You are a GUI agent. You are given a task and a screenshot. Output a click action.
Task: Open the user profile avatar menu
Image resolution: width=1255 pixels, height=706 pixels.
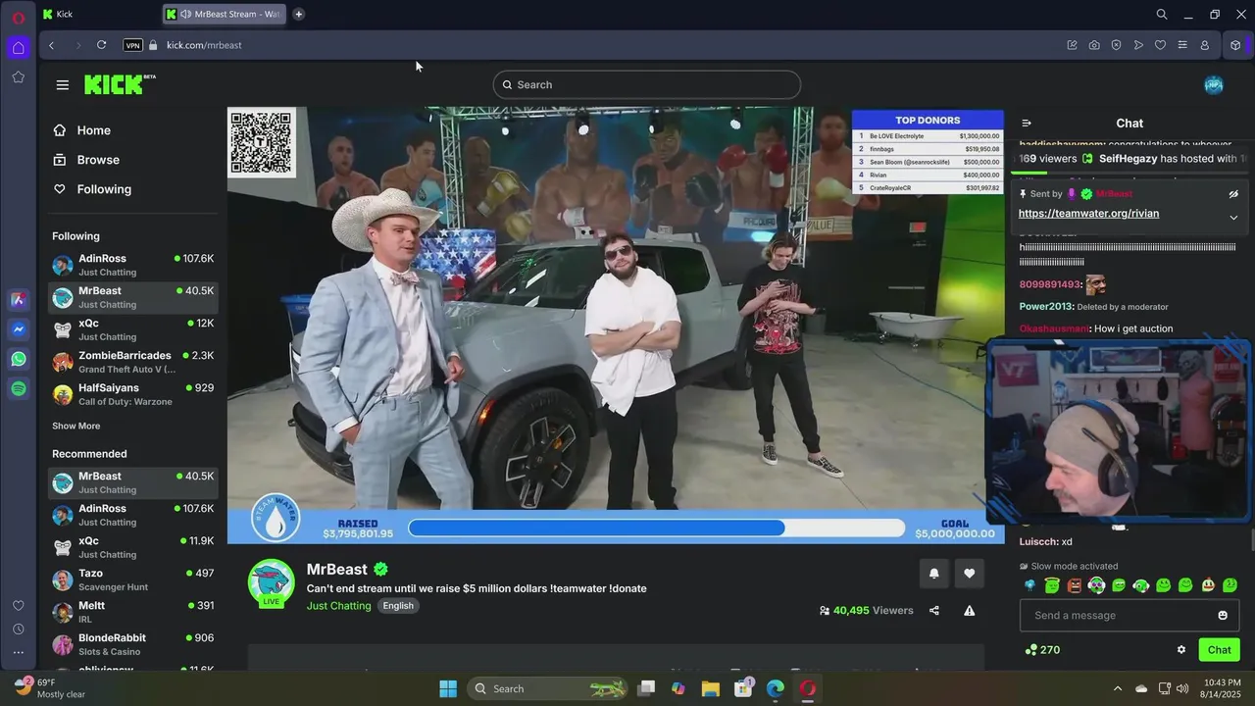(x=1214, y=84)
